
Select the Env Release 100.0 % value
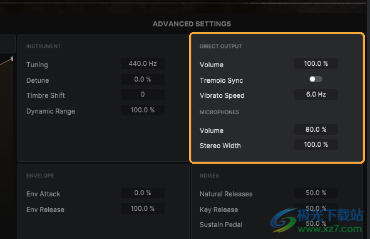pos(143,208)
